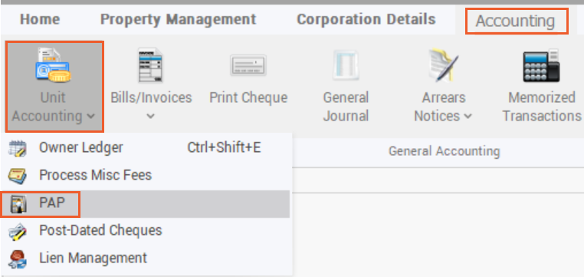Open the Property Management tab

click(178, 19)
